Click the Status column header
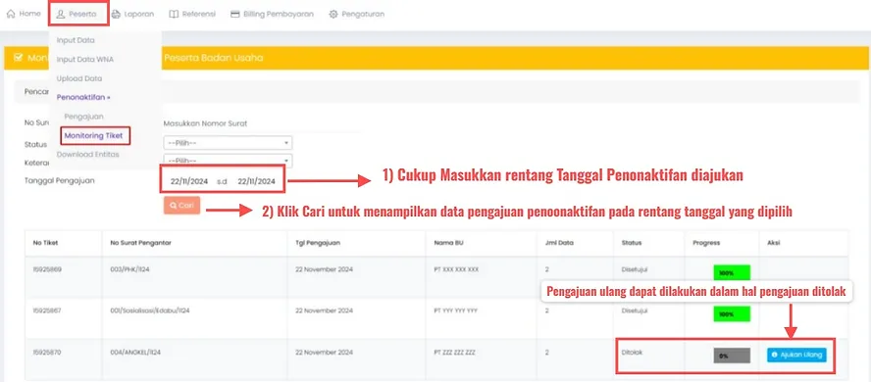Viewport: 871px width, 382px height. tap(631, 243)
